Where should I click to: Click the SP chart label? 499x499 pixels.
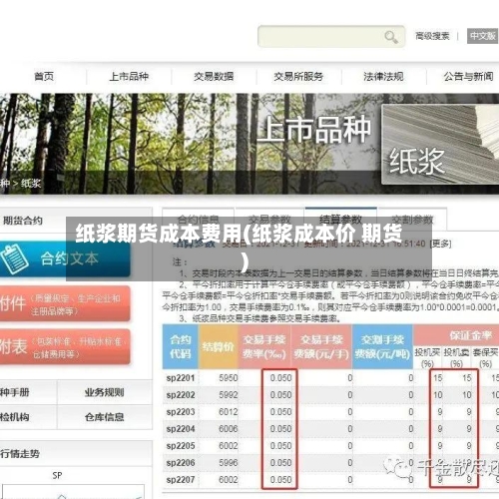tap(57, 476)
